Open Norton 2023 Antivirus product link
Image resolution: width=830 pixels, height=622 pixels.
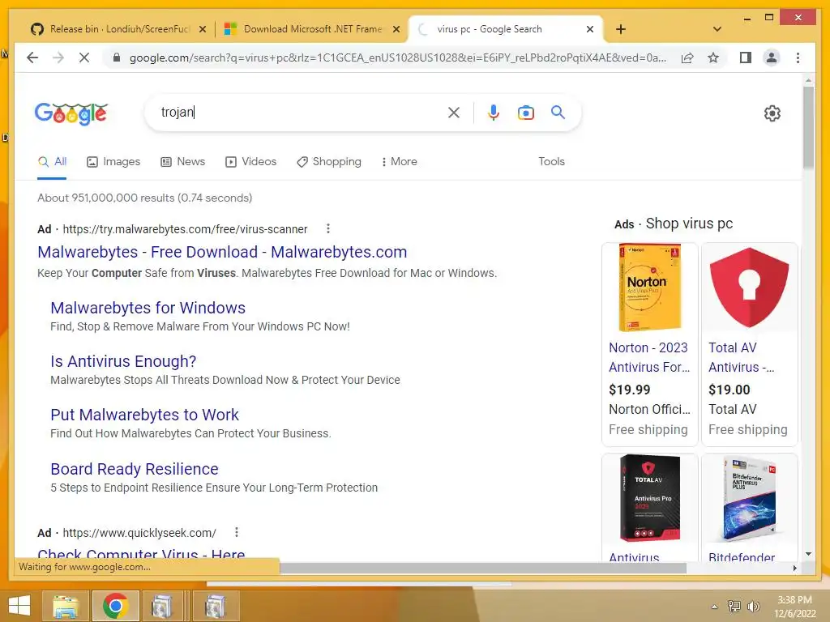point(649,357)
